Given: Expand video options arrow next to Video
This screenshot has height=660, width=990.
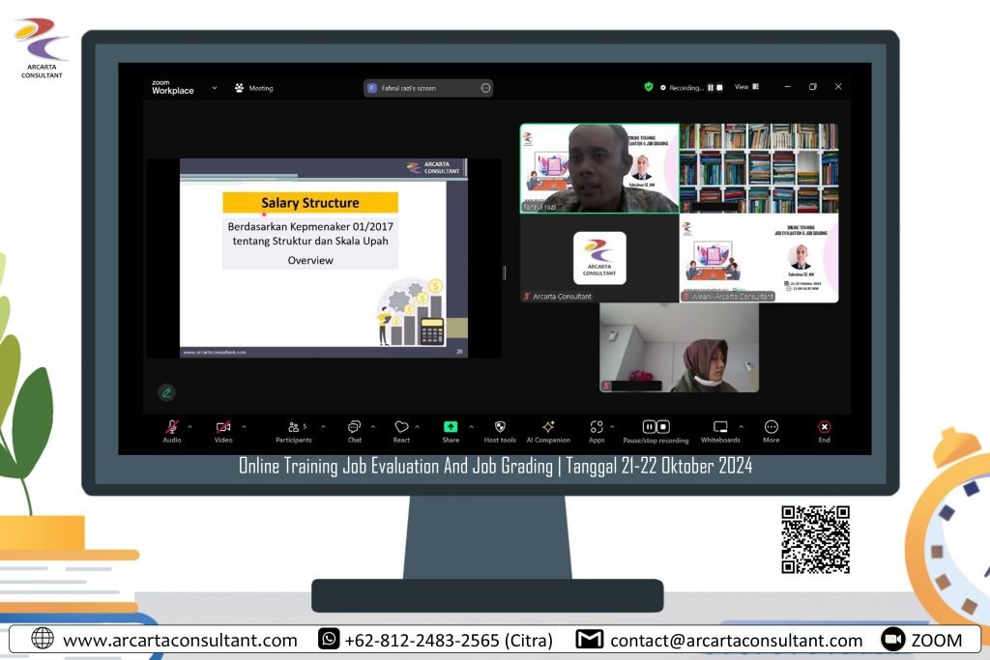Looking at the screenshot, I should click(244, 426).
